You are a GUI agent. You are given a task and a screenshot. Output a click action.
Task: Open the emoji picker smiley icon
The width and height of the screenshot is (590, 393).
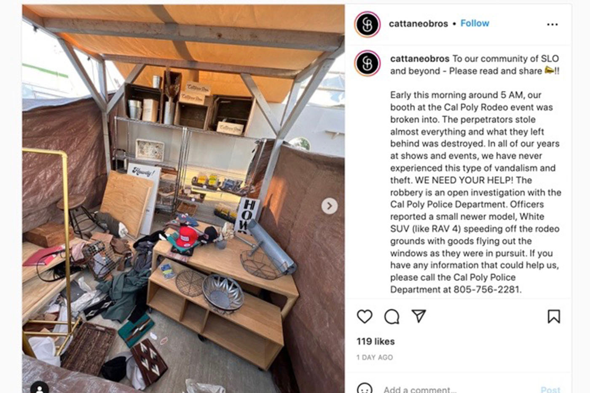(x=365, y=388)
